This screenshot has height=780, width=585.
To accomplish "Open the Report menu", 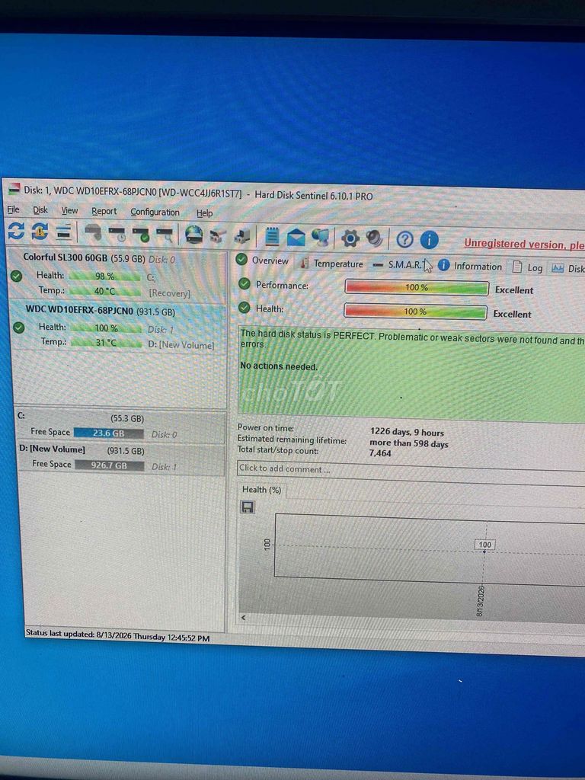I will pos(104,212).
